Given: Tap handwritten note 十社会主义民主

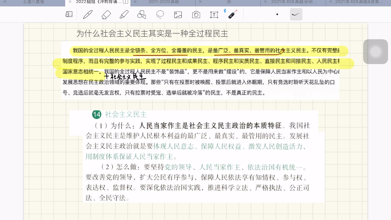Looking at the screenshot, I should coord(125,77).
